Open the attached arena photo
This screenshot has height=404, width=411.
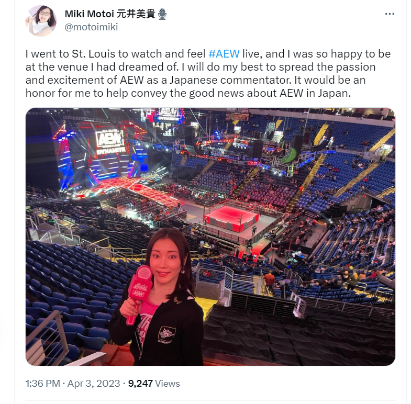(x=210, y=237)
